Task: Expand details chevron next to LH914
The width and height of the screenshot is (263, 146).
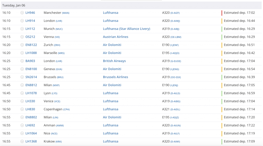Action: (22, 21)
